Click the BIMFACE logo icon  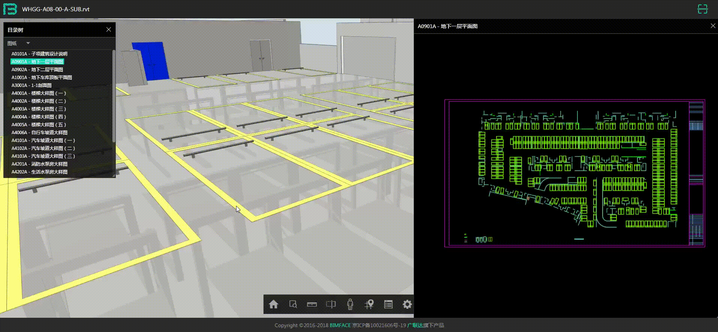tap(10, 9)
